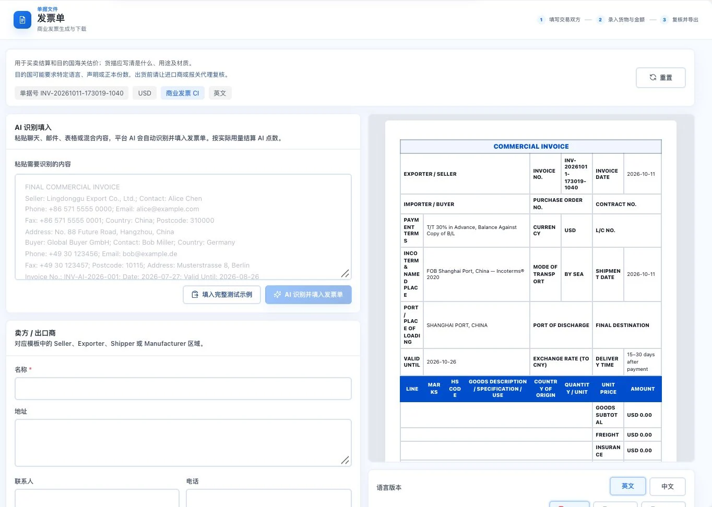The image size is (712, 507).
Task: Click the FINAL DESTINATION cell
Action: [627, 325]
